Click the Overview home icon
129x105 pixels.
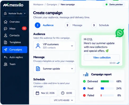[x=6, y=22]
